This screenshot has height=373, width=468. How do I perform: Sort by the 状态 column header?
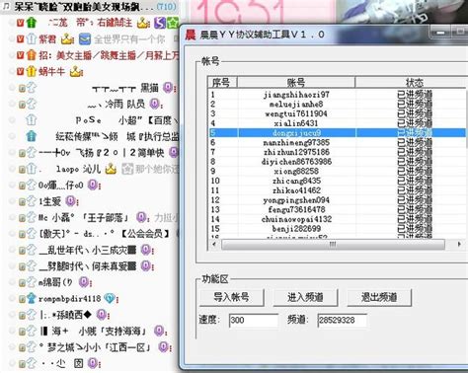click(412, 82)
